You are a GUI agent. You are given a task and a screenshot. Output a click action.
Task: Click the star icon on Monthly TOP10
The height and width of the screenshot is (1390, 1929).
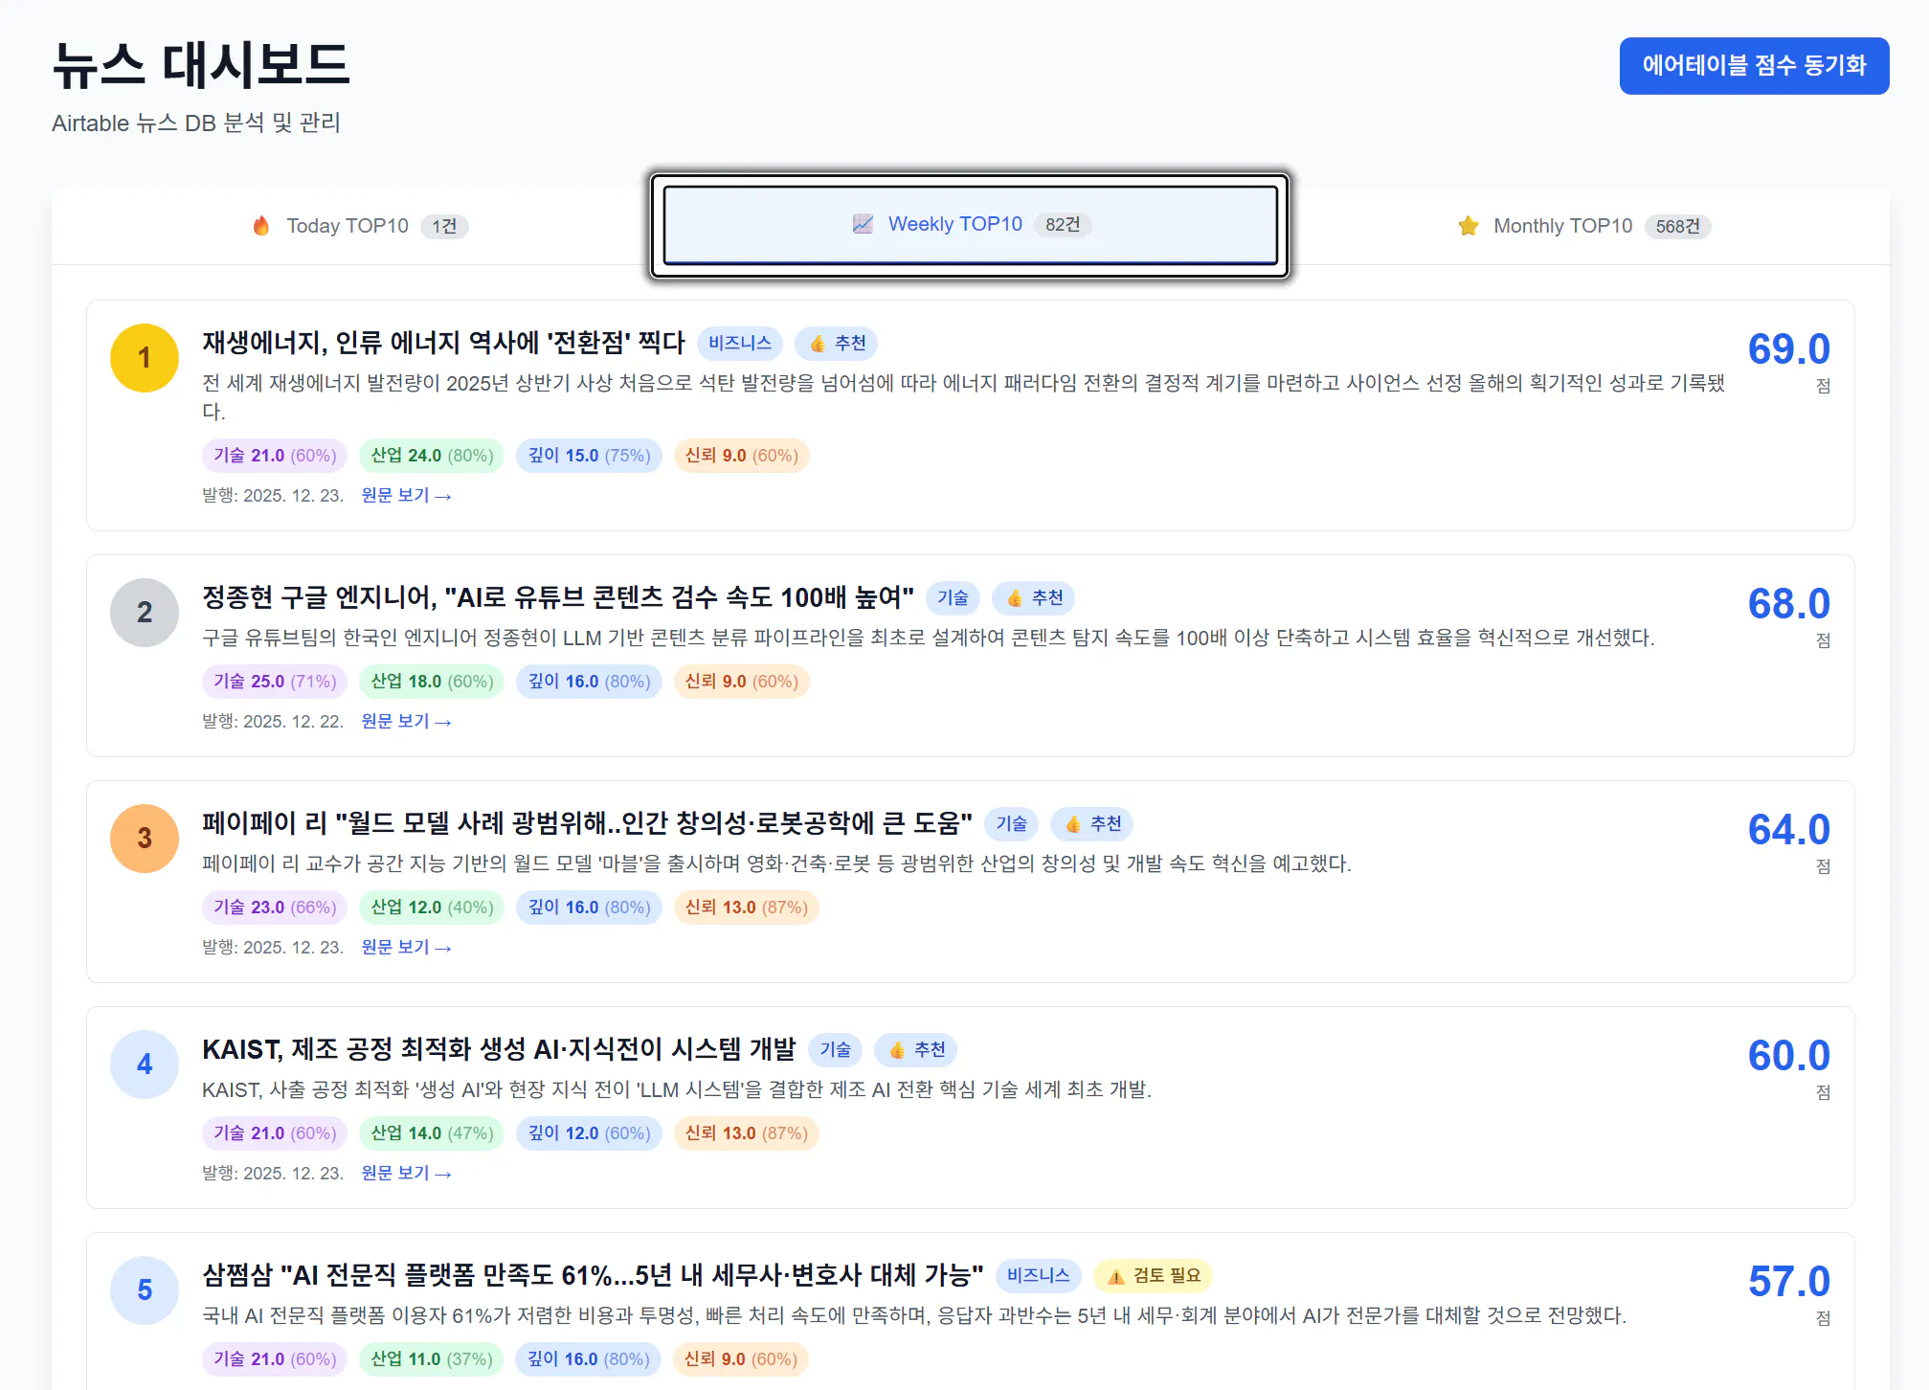(1469, 226)
